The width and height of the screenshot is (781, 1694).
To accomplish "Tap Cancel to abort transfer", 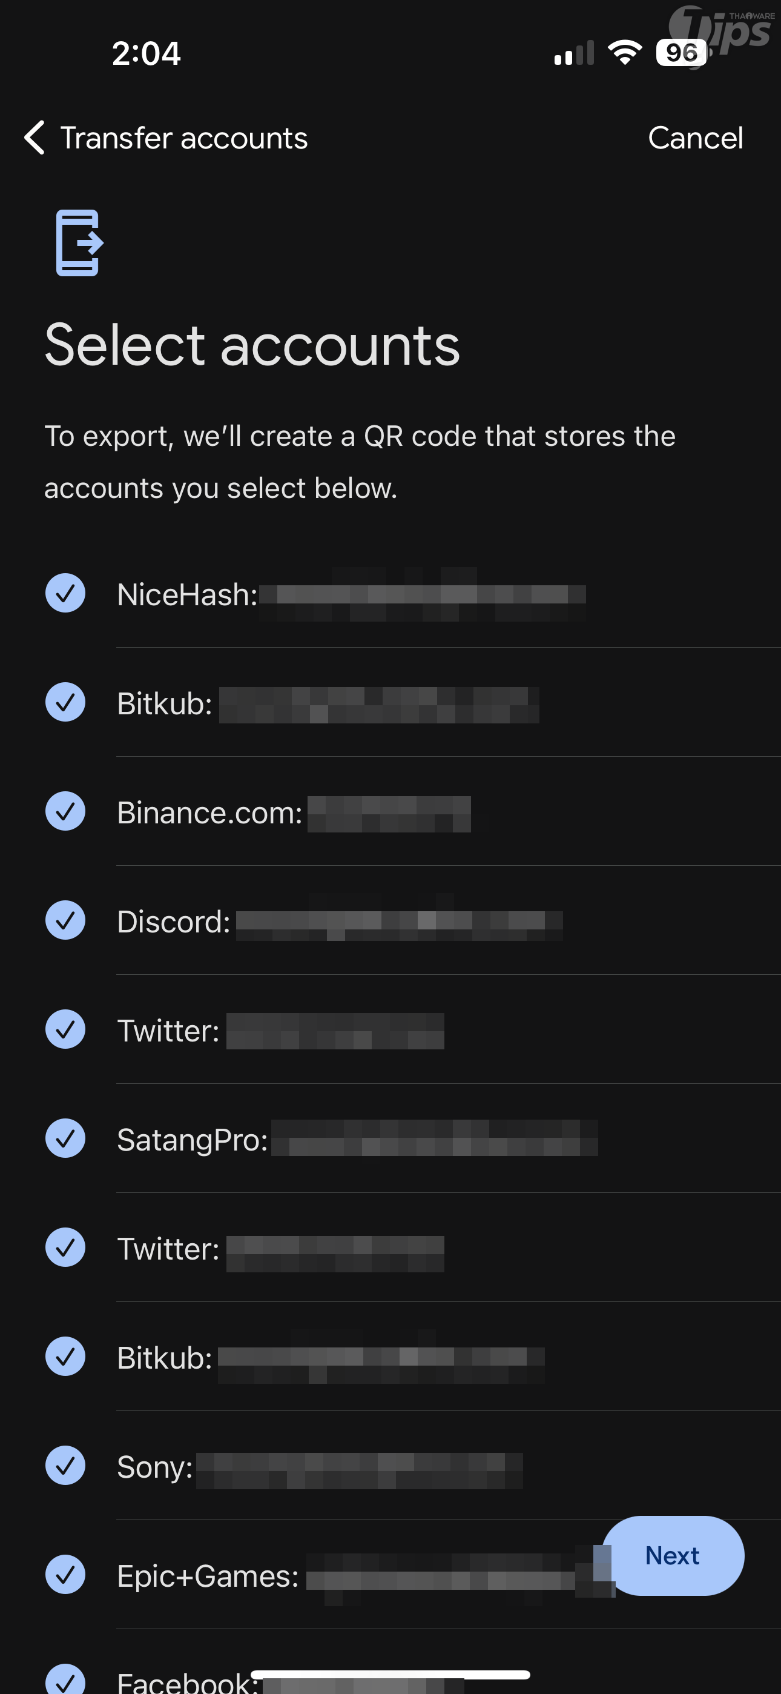I will click(696, 138).
